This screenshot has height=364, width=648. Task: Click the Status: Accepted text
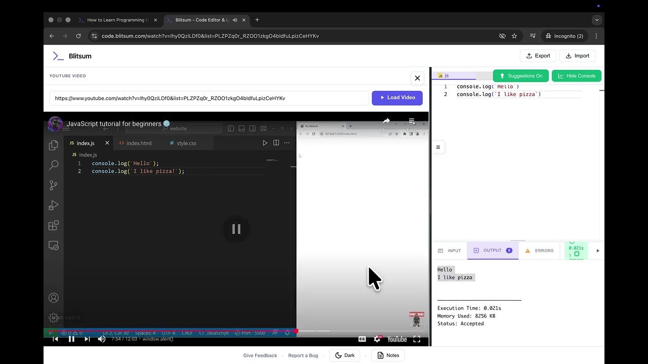coord(461,324)
